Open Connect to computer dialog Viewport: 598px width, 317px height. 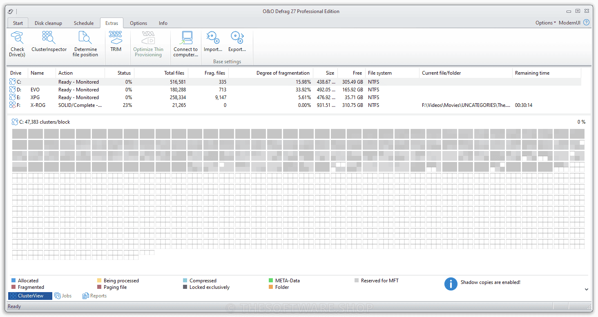click(x=185, y=44)
